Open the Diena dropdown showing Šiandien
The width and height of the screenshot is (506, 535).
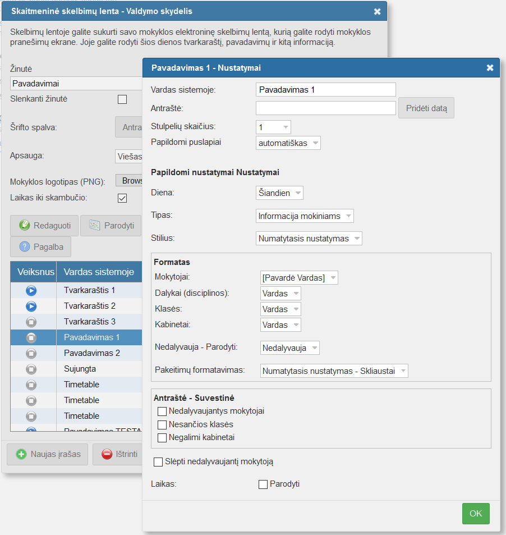(x=279, y=193)
